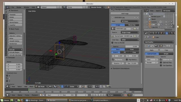Play the animation in reverse

click(x=97, y=95)
